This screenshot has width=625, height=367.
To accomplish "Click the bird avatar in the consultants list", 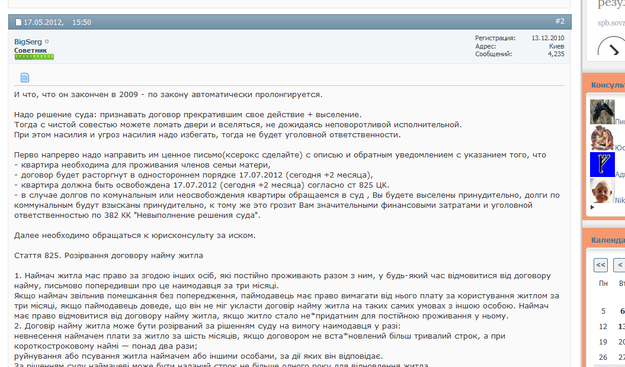I will (602, 112).
